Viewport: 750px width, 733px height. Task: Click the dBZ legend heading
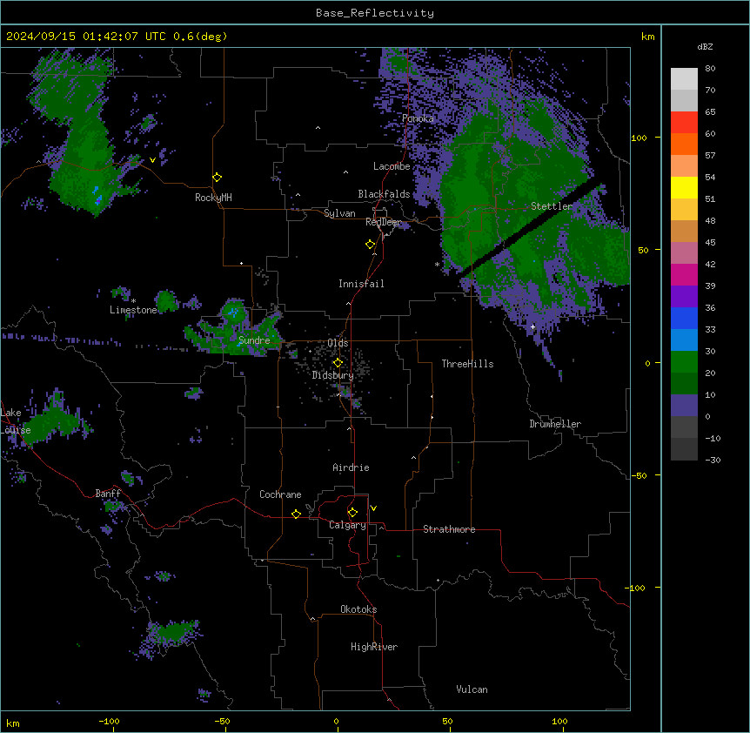click(705, 46)
